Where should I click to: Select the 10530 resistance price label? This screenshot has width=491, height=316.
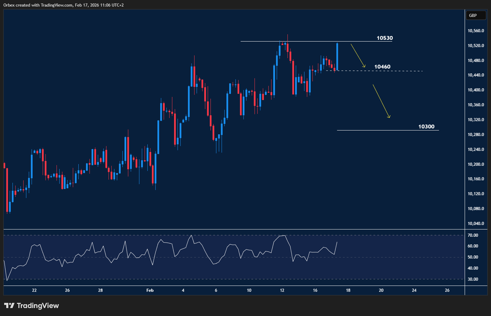(x=385, y=38)
